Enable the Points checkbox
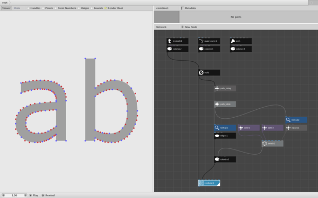 pyautogui.click(x=43, y=8)
